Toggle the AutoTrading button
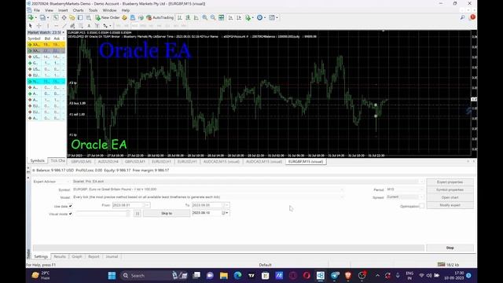Image resolution: width=503 pixels, height=283 pixels. 160,17
